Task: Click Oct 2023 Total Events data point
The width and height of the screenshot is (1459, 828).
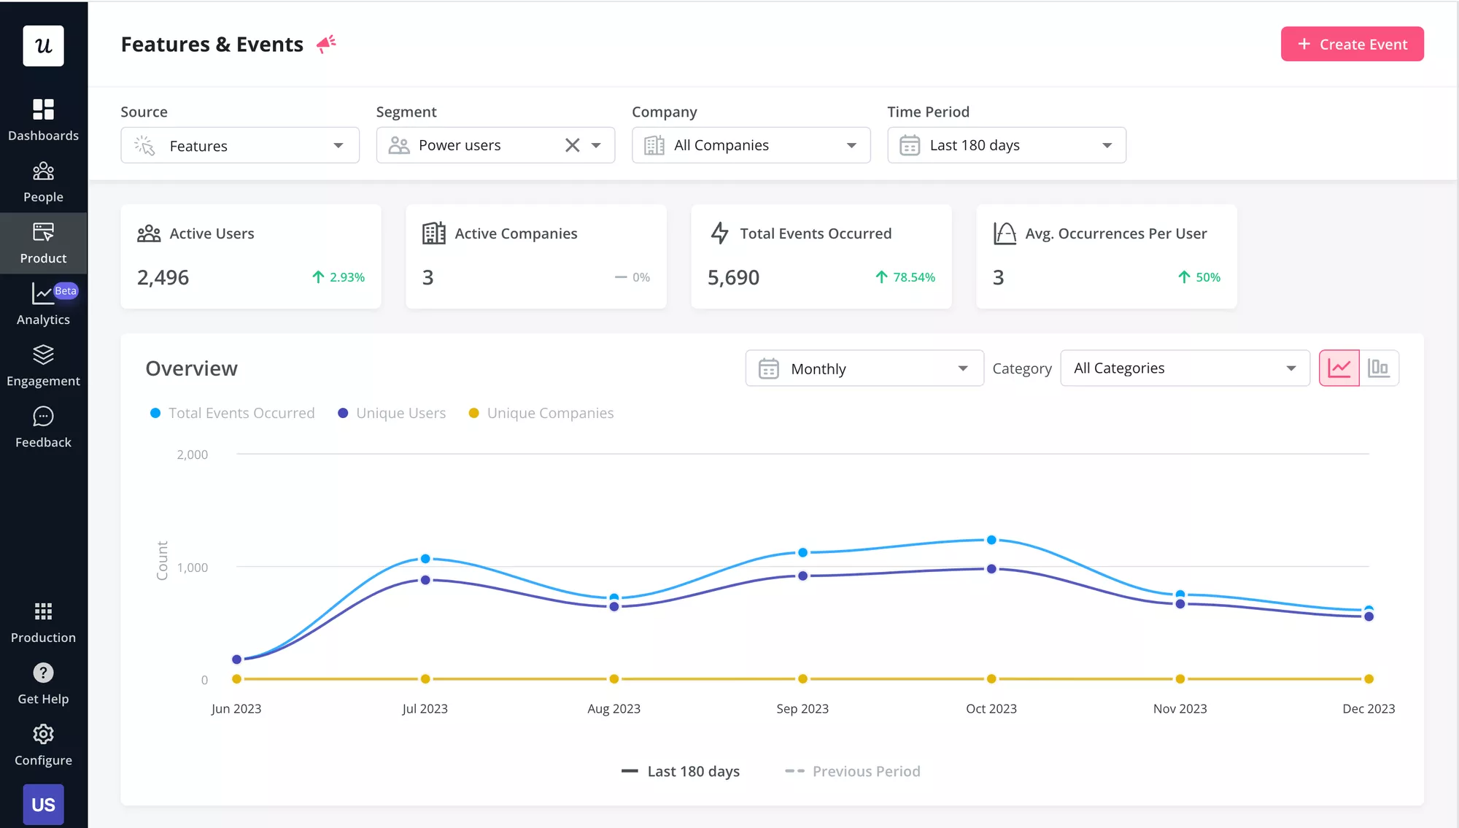Action: (x=991, y=540)
